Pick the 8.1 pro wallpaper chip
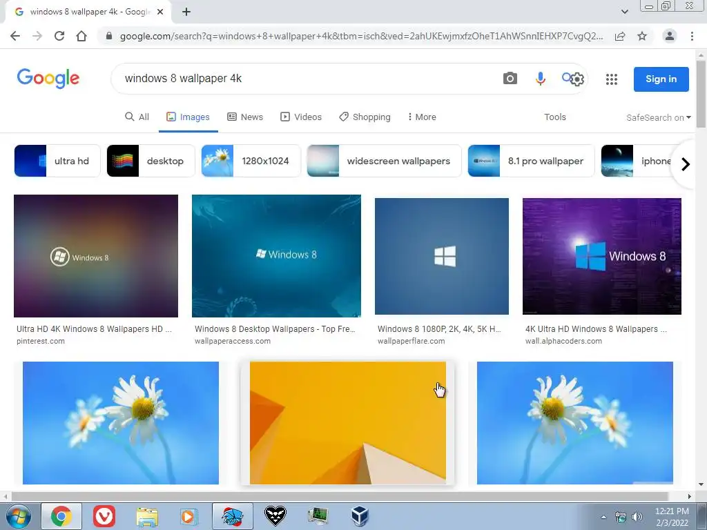Viewport: 707px width, 530px height. click(531, 161)
